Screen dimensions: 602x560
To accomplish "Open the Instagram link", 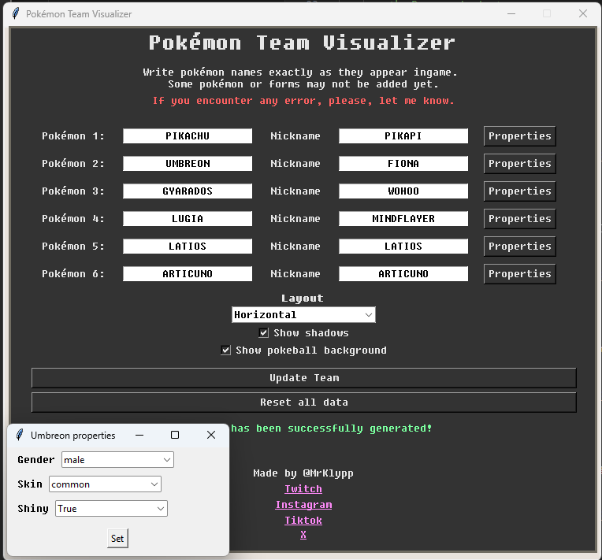I will (303, 504).
